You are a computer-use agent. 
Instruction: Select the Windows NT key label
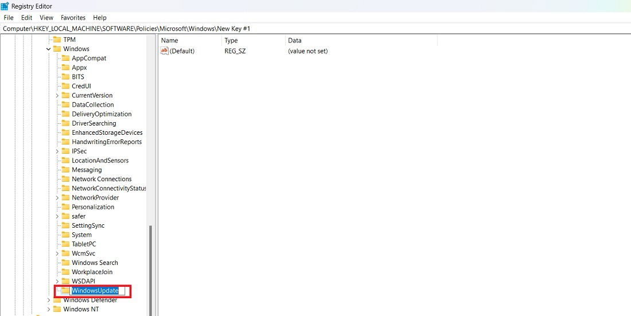point(81,309)
